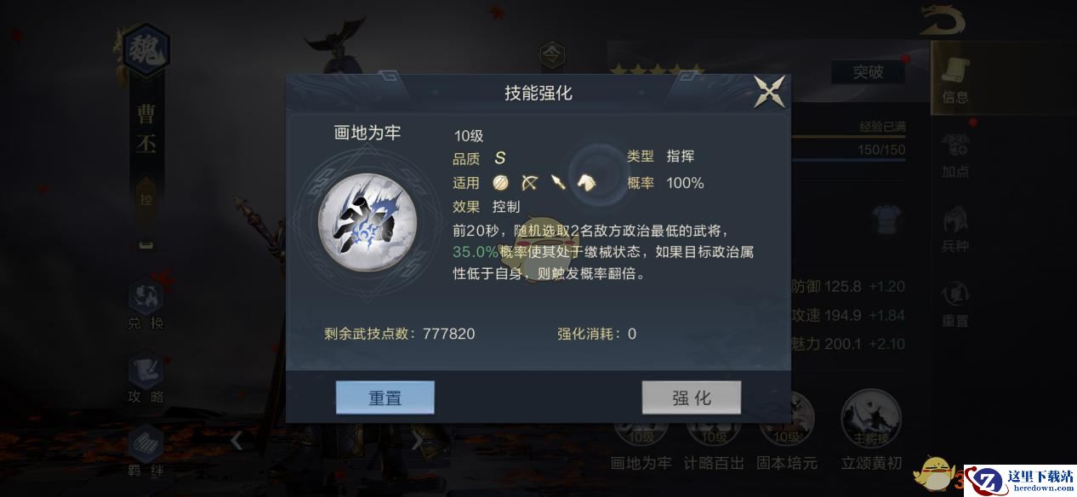Viewport: 1077px width, 497px height.
Task: Click the 突破 breakthrough button
Action: coord(868,72)
